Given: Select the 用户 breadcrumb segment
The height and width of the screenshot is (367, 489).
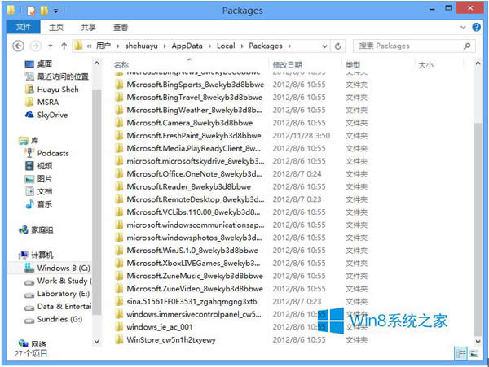Looking at the screenshot, I should (104, 46).
